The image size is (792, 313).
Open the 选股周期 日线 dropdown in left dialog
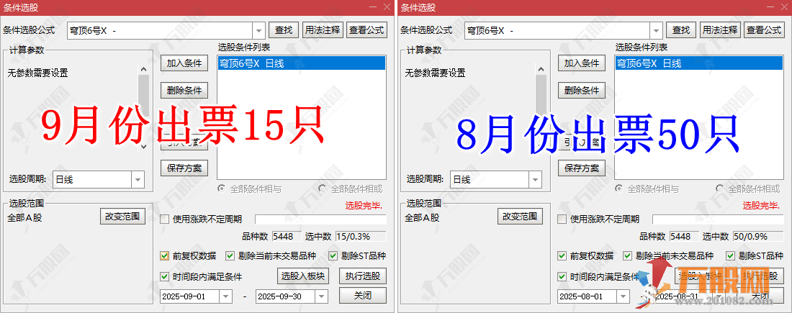tap(138, 180)
